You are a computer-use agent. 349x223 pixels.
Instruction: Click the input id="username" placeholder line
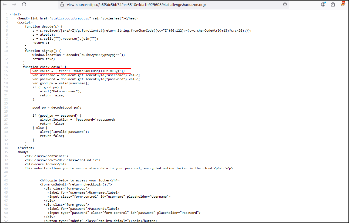click(x=109, y=197)
